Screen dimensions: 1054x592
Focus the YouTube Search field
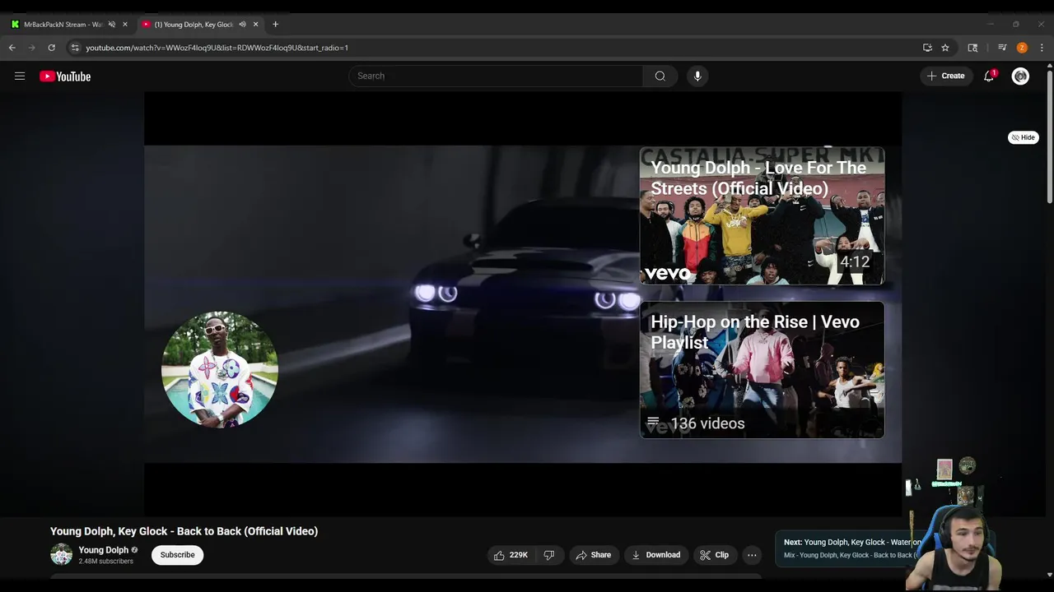tap(496, 76)
